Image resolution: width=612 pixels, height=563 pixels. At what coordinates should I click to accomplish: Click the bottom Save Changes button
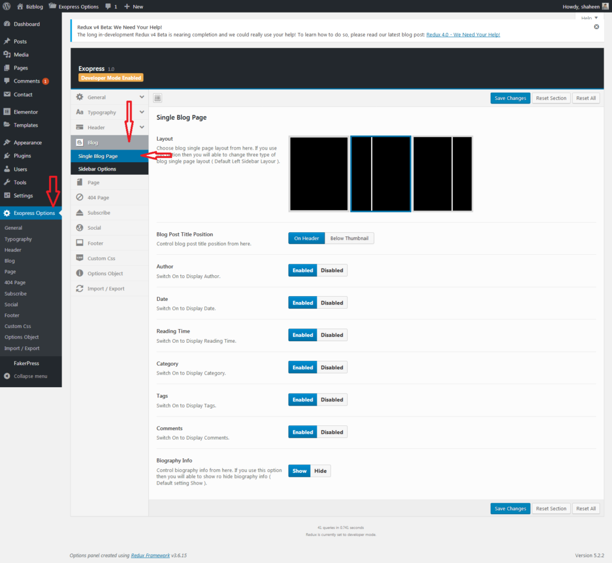tap(510, 509)
